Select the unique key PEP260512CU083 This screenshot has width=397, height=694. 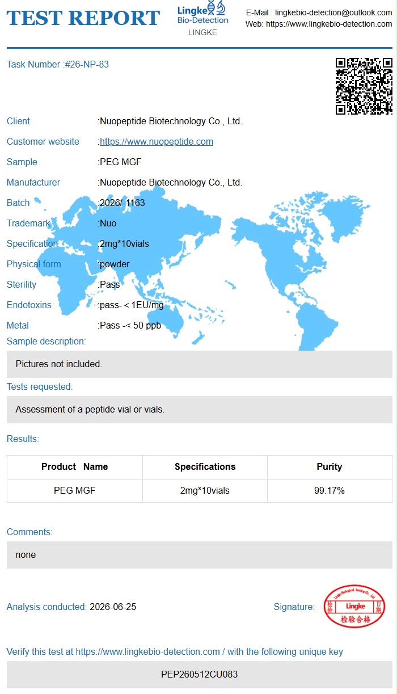click(x=200, y=675)
